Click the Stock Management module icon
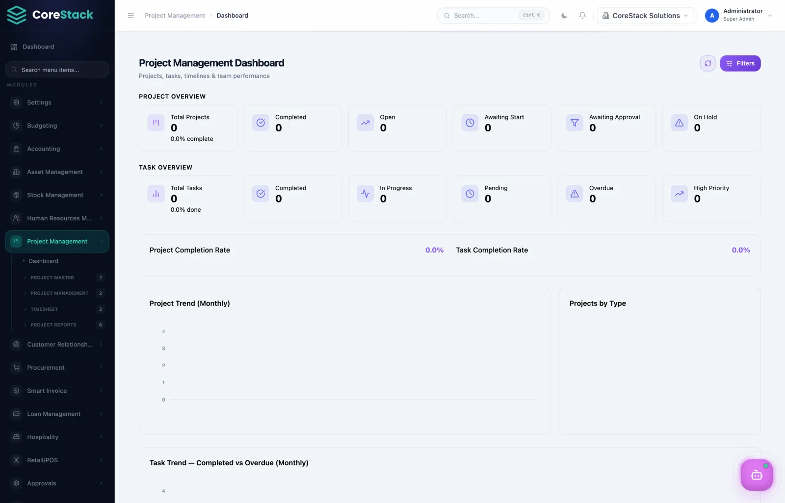This screenshot has height=503, width=785. 17,195
